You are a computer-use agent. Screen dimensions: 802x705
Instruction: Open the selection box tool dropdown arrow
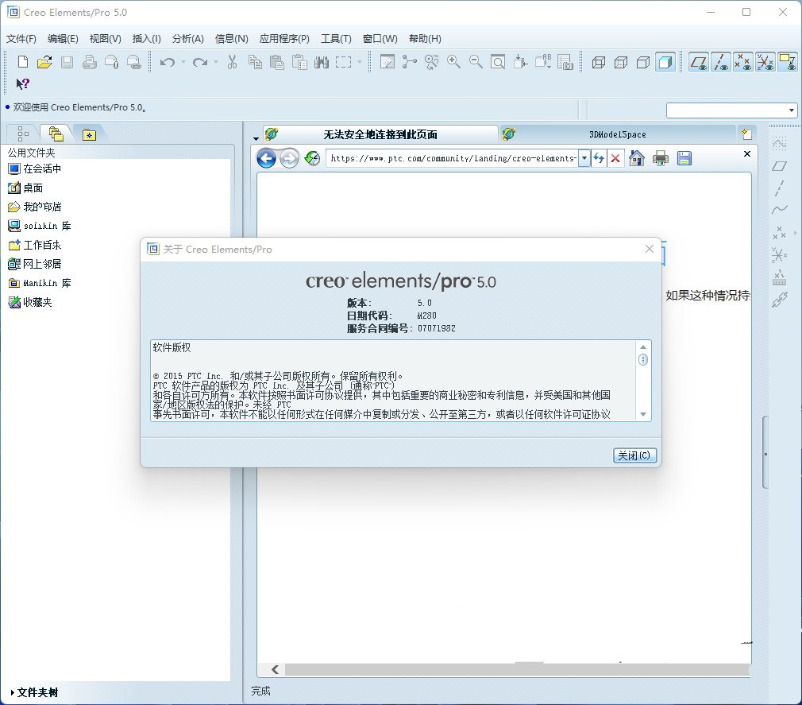(360, 62)
